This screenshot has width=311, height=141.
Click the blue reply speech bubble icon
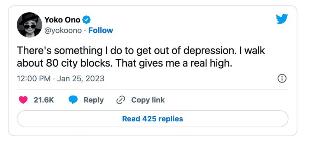point(73,100)
